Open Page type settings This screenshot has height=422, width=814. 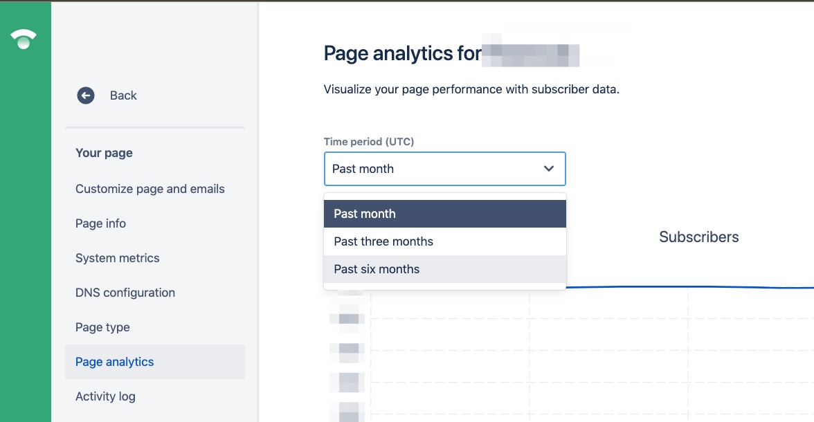pyautogui.click(x=102, y=327)
